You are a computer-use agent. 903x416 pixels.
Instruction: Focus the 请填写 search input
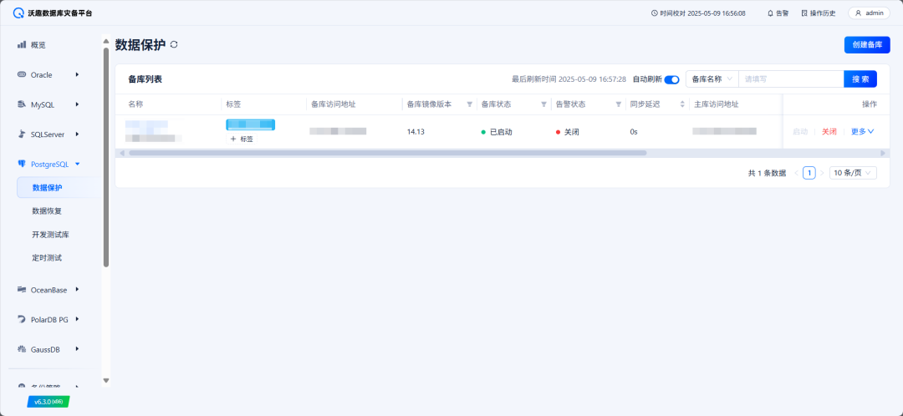[791, 79]
